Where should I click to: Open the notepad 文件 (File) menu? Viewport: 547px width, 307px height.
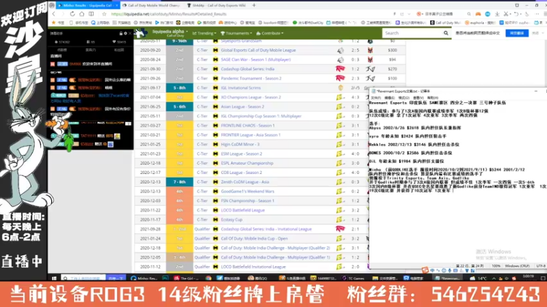click(375, 98)
